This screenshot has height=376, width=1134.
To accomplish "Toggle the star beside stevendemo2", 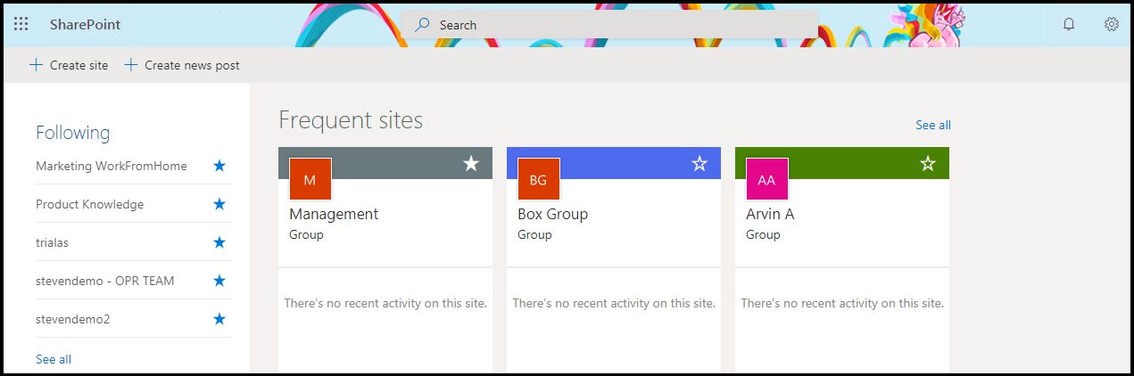I will [219, 319].
